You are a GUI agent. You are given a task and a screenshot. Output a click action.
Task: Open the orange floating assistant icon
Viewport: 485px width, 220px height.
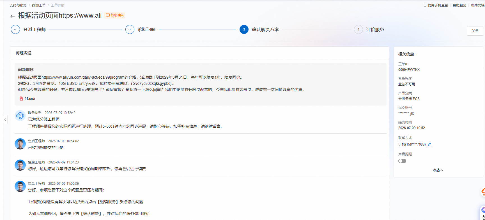(x=483, y=192)
